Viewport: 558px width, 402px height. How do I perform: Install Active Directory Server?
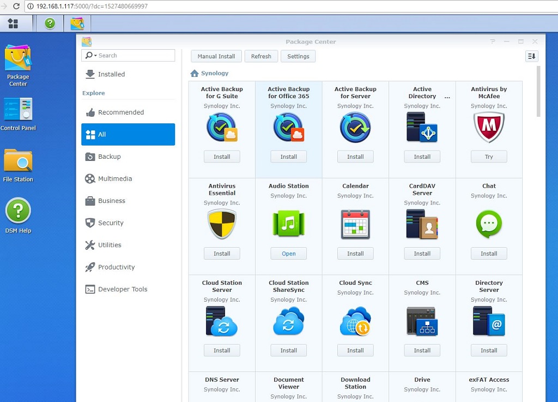coord(422,157)
